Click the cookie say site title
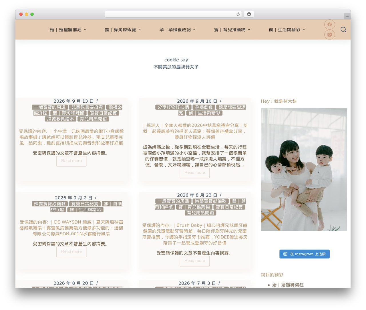 176,60
